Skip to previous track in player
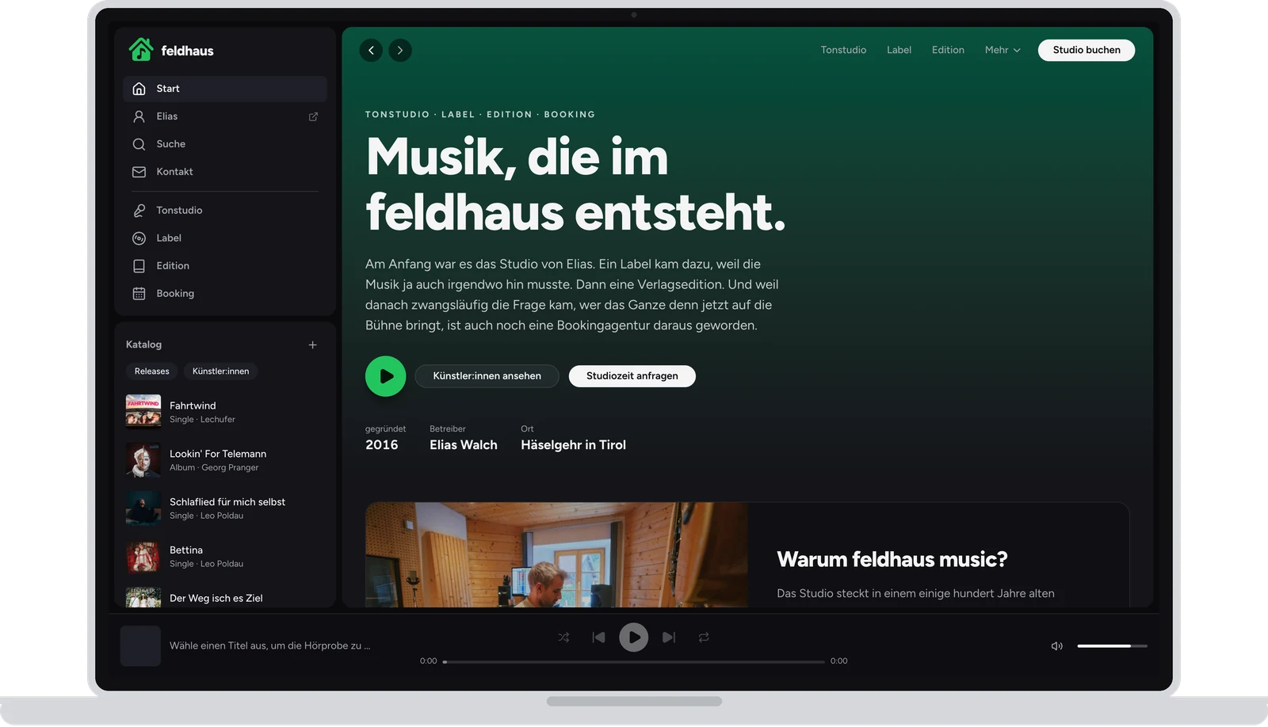This screenshot has width=1268, height=727. (598, 638)
